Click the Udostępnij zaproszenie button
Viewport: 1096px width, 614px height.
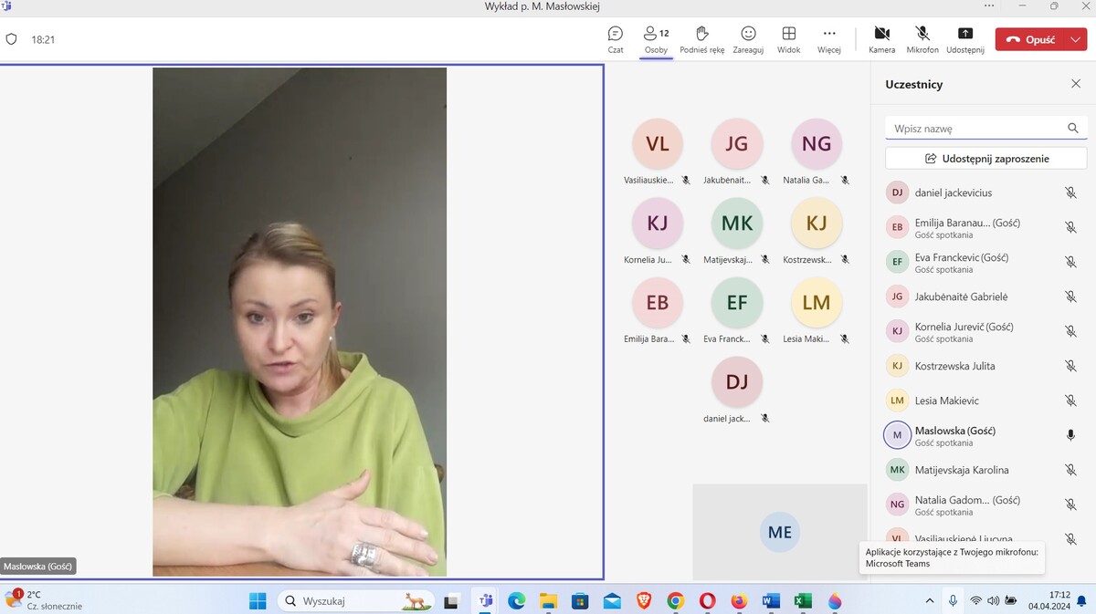pos(985,159)
